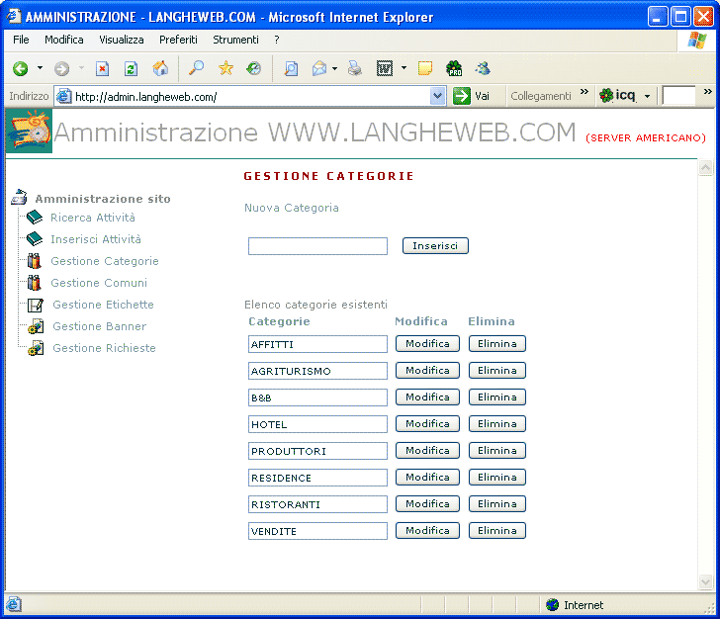Open the Modifica menu in the menu bar
The height and width of the screenshot is (619, 720).
coord(64,40)
